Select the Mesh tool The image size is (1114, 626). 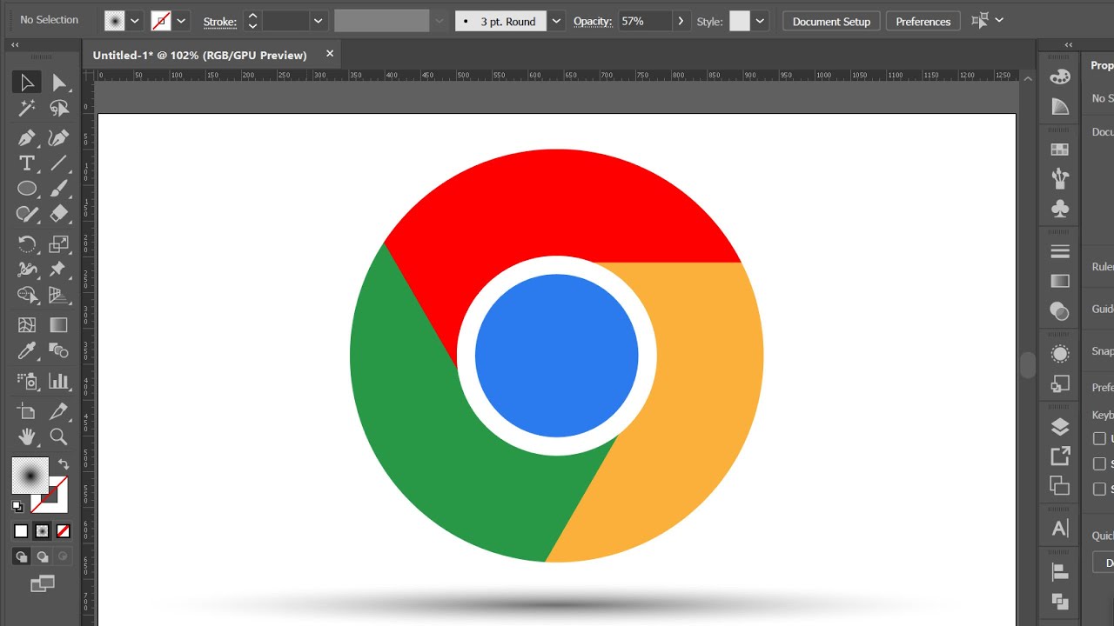point(27,325)
